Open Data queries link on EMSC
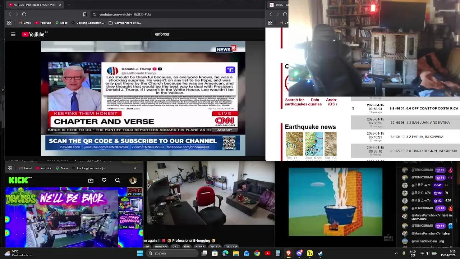 (315, 102)
